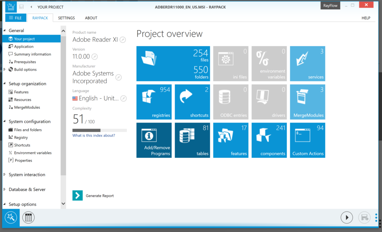
Task: Open the ini files tile
Action: coord(231,63)
